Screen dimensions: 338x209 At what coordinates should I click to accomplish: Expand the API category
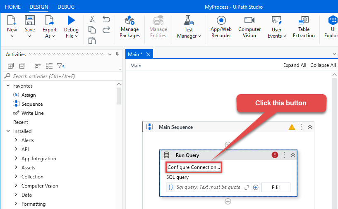(x=16, y=149)
